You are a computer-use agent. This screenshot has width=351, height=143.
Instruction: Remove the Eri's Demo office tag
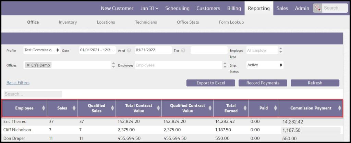[x=28, y=65]
